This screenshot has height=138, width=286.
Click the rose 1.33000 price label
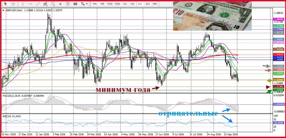(x=279, y=70)
